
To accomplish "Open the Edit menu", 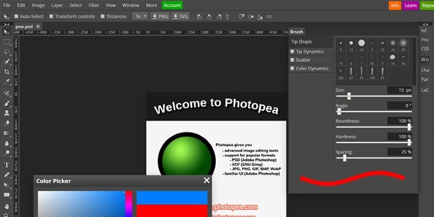I will pyautogui.click(x=21, y=5).
